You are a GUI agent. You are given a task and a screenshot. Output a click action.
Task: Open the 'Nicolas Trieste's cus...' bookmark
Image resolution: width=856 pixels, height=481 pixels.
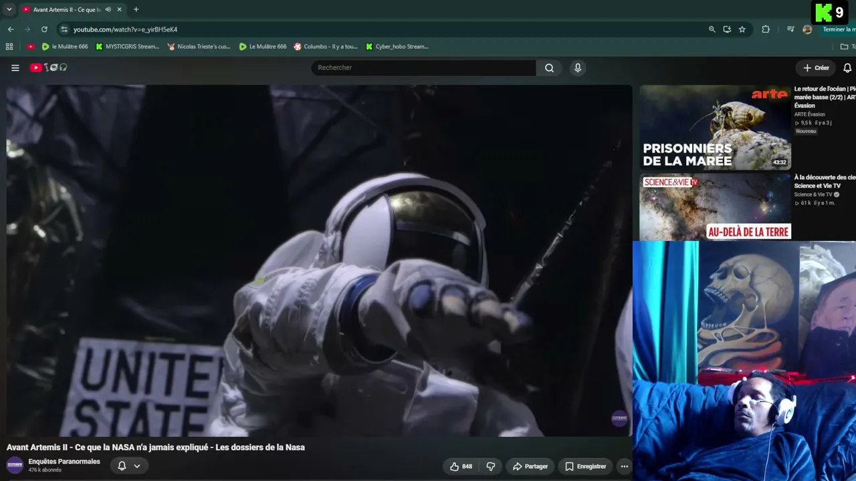coord(199,47)
